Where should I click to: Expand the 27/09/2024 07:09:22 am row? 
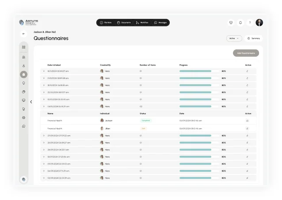click(44, 136)
